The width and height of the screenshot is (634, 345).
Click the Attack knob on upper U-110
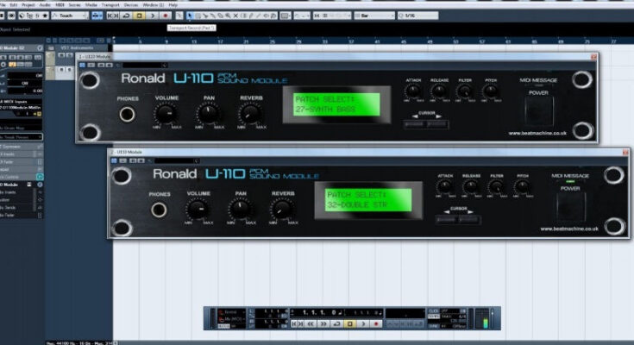pyautogui.click(x=412, y=91)
